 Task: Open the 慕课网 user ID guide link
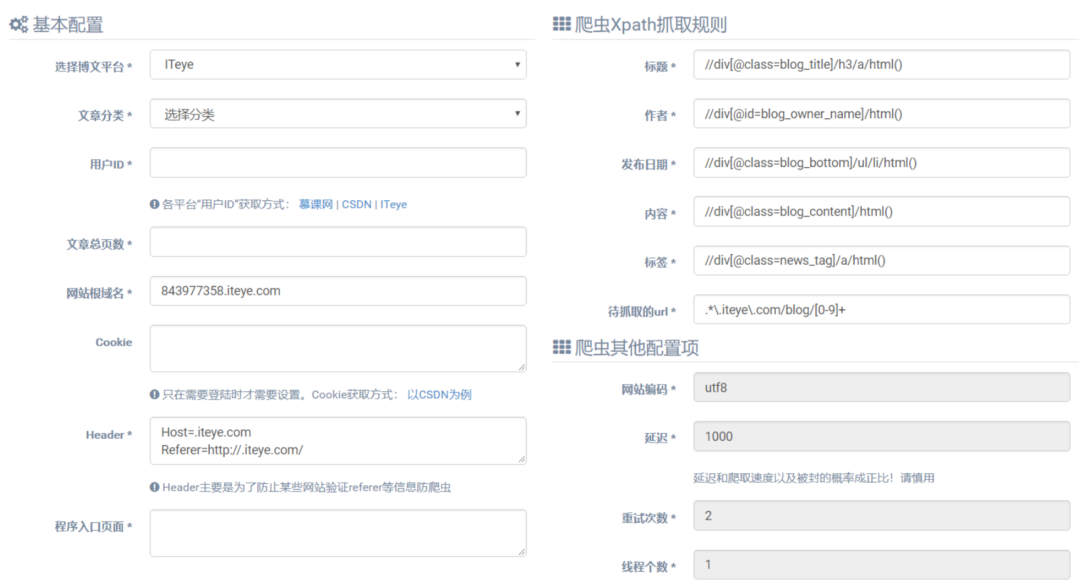[x=316, y=203]
